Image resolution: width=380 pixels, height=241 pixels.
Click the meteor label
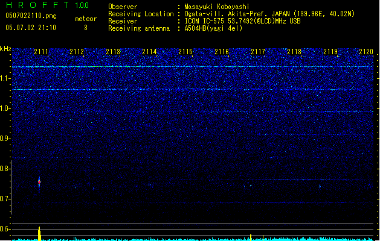86,19
